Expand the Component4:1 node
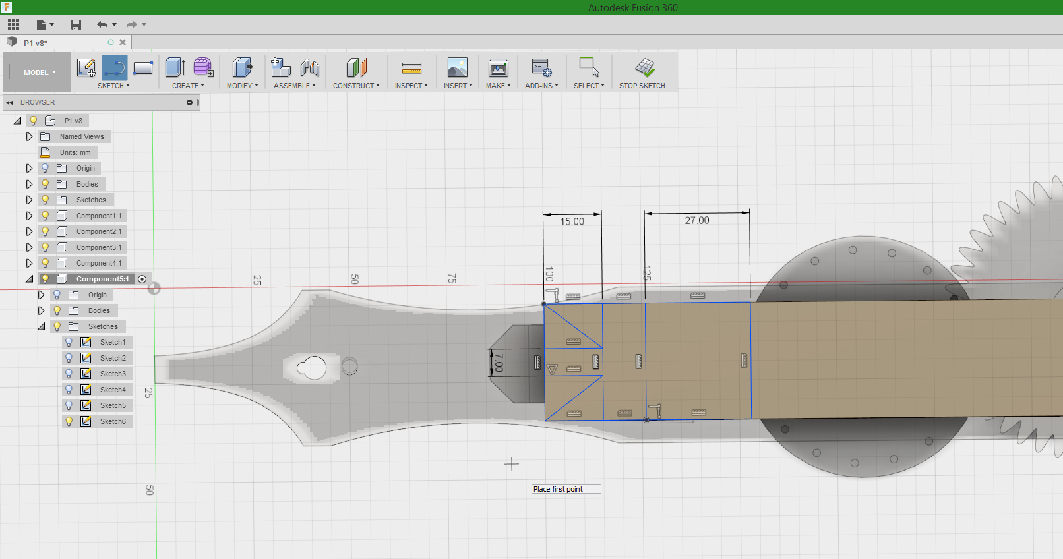 29,263
